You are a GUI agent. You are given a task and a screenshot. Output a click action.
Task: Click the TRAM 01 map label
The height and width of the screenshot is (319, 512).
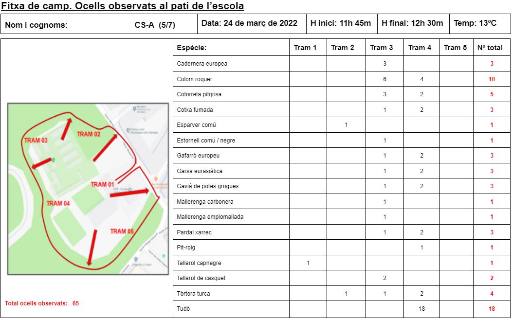pos(102,184)
